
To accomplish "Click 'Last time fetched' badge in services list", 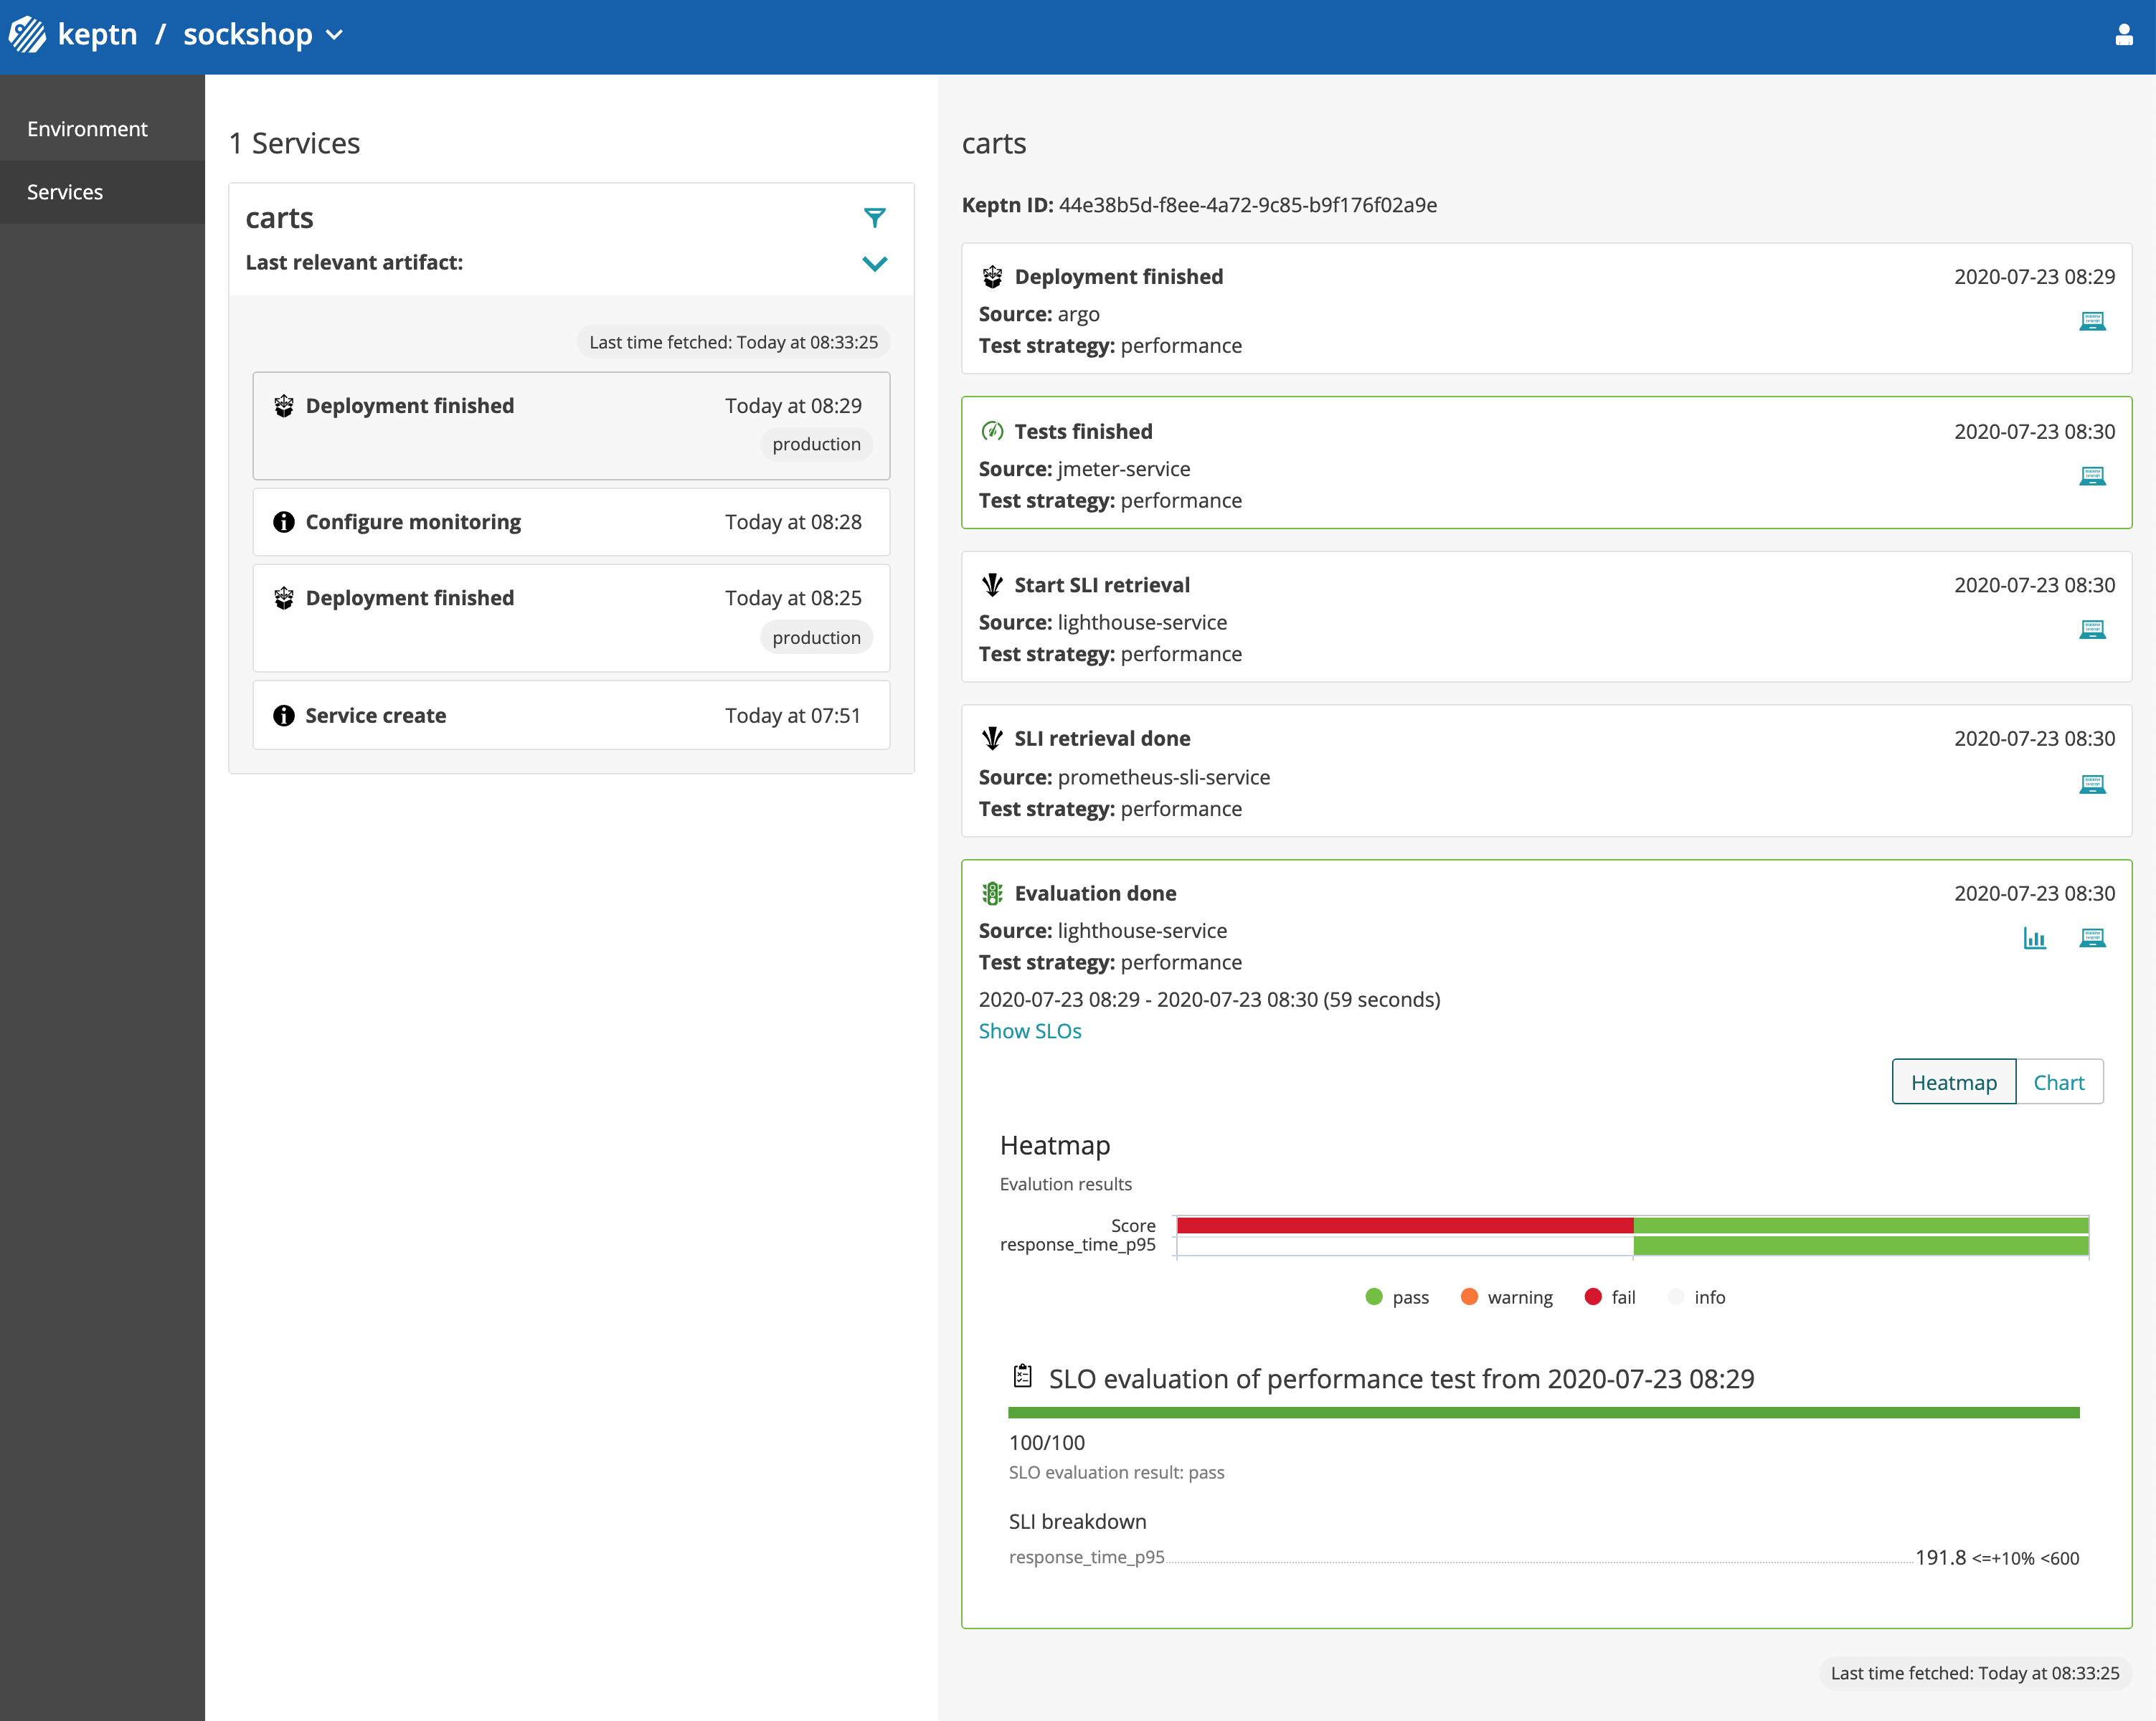I will point(733,342).
